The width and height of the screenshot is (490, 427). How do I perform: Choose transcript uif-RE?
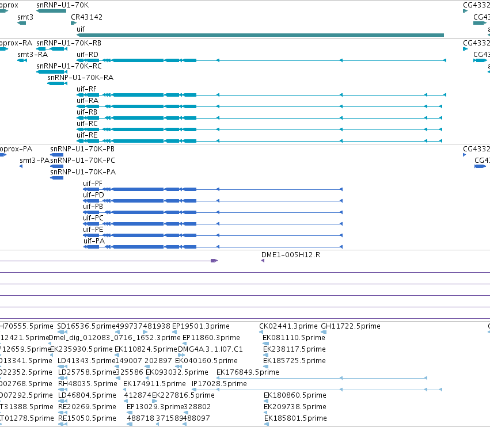pyautogui.click(x=87, y=135)
